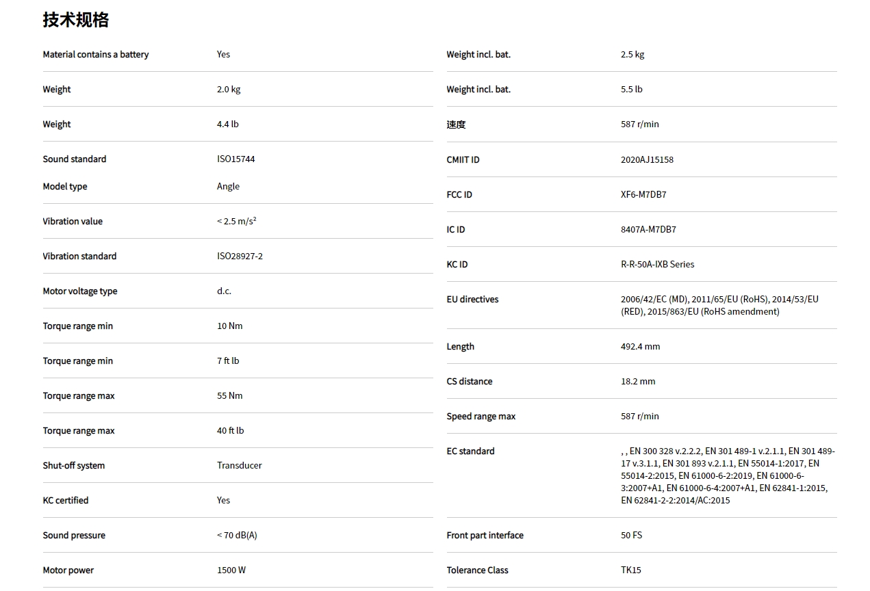Click the Vibration standard value ISO28927-2
Image resolution: width=870 pixels, height=591 pixels.
240,257
